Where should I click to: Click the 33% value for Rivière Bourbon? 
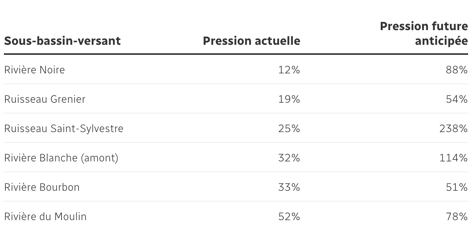tap(289, 187)
